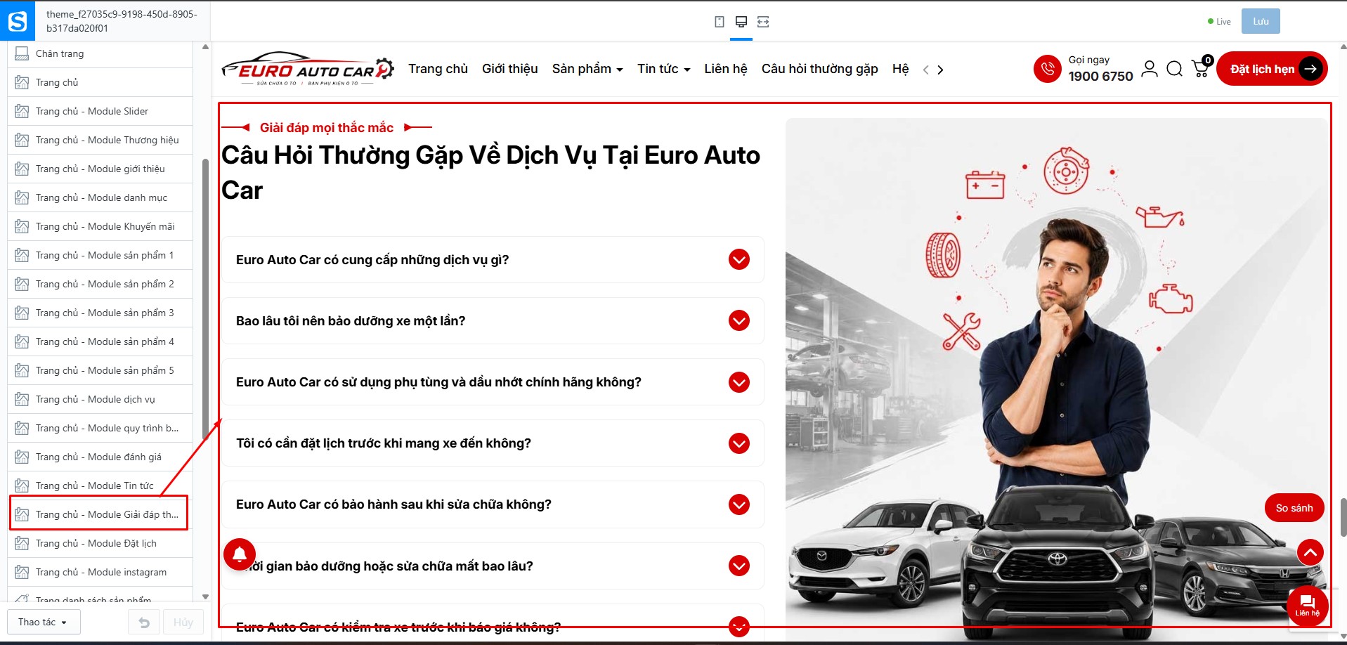Viewport: 1347px width, 645px height.
Task: Click the undo arrow button
Action: (144, 623)
